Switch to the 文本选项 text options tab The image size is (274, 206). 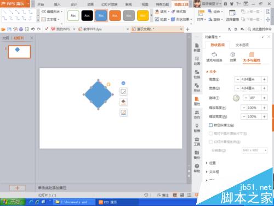242,45
